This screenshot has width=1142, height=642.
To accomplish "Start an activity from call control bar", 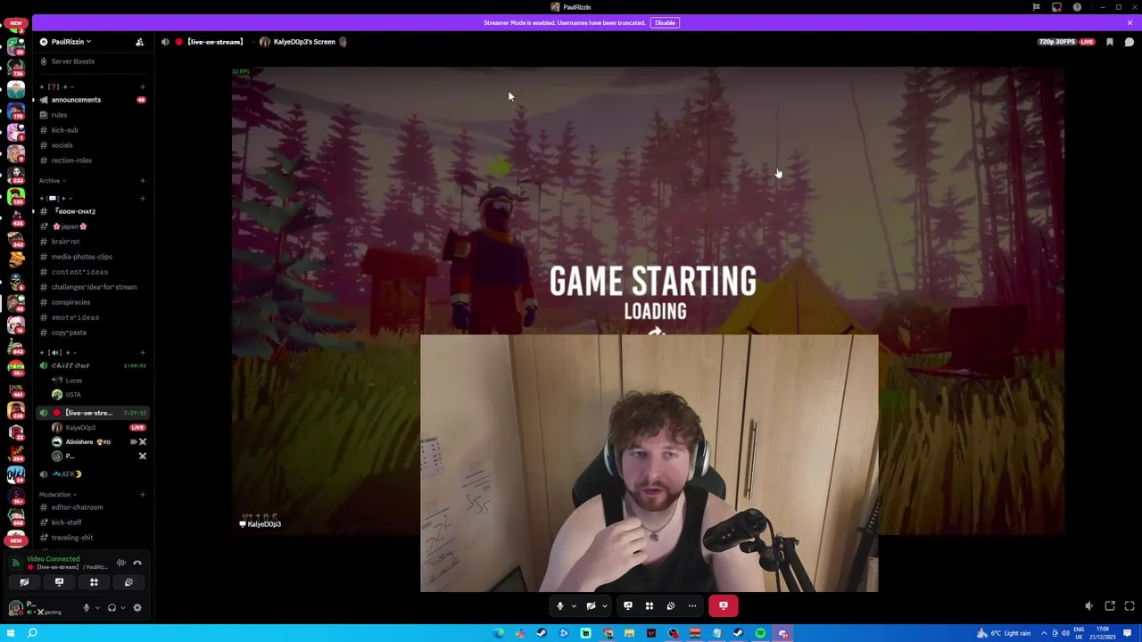I will [650, 606].
